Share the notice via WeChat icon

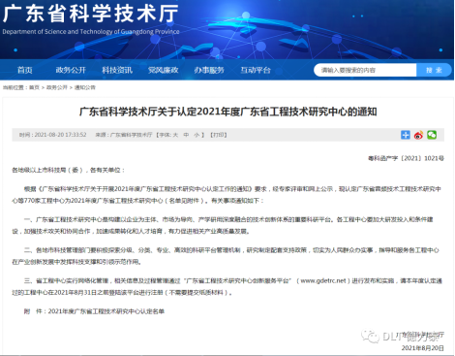tap(432, 135)
